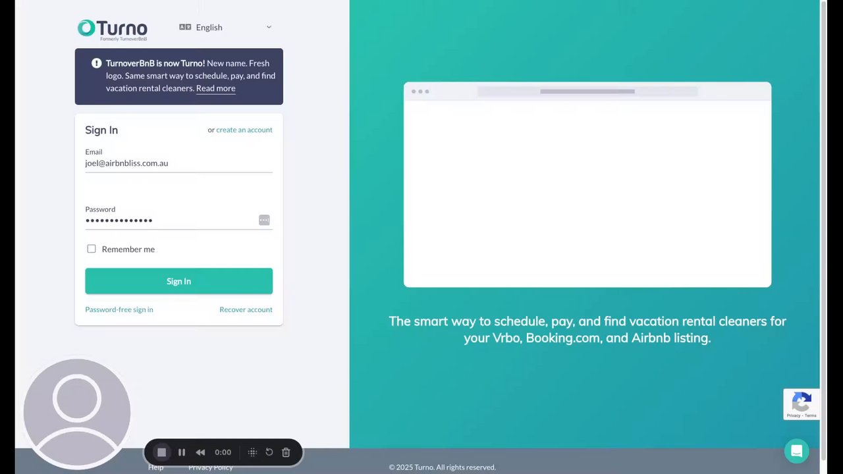
Task: Click the copyright 2025 Turno text
Action: click(443, 467)
